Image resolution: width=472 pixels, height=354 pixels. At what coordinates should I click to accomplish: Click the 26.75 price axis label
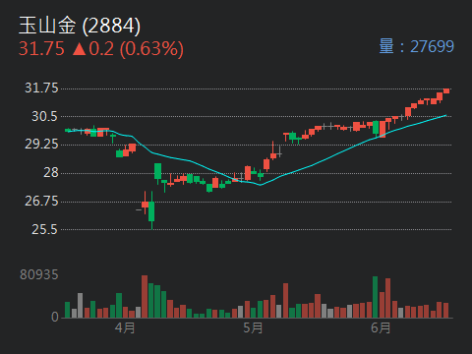coord(41,201)
